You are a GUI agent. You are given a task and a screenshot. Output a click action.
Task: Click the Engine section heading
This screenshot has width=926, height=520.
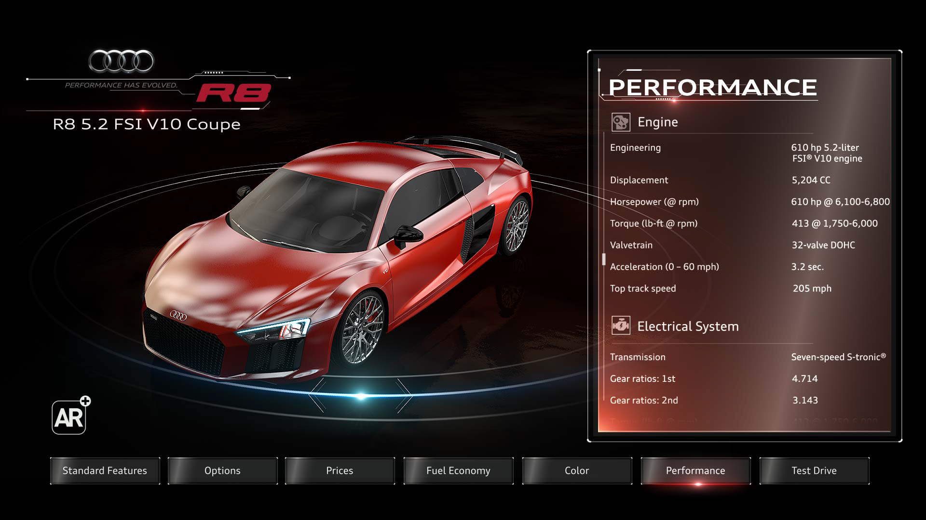pyautogui.click(x=658, y=122)
